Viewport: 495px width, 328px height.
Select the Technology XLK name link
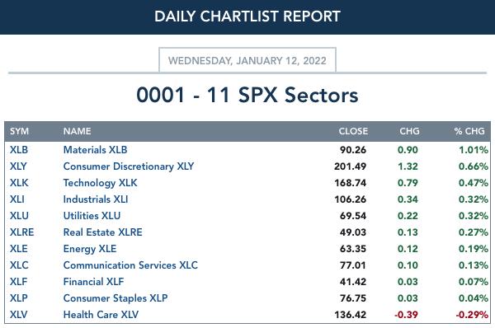click(100, 183)
